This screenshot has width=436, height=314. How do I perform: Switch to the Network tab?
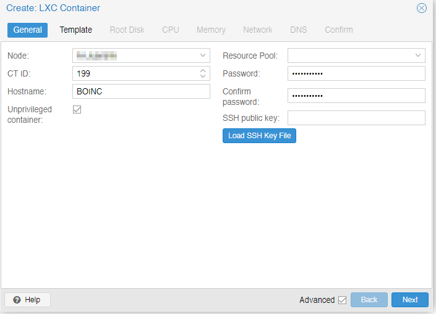258,30
